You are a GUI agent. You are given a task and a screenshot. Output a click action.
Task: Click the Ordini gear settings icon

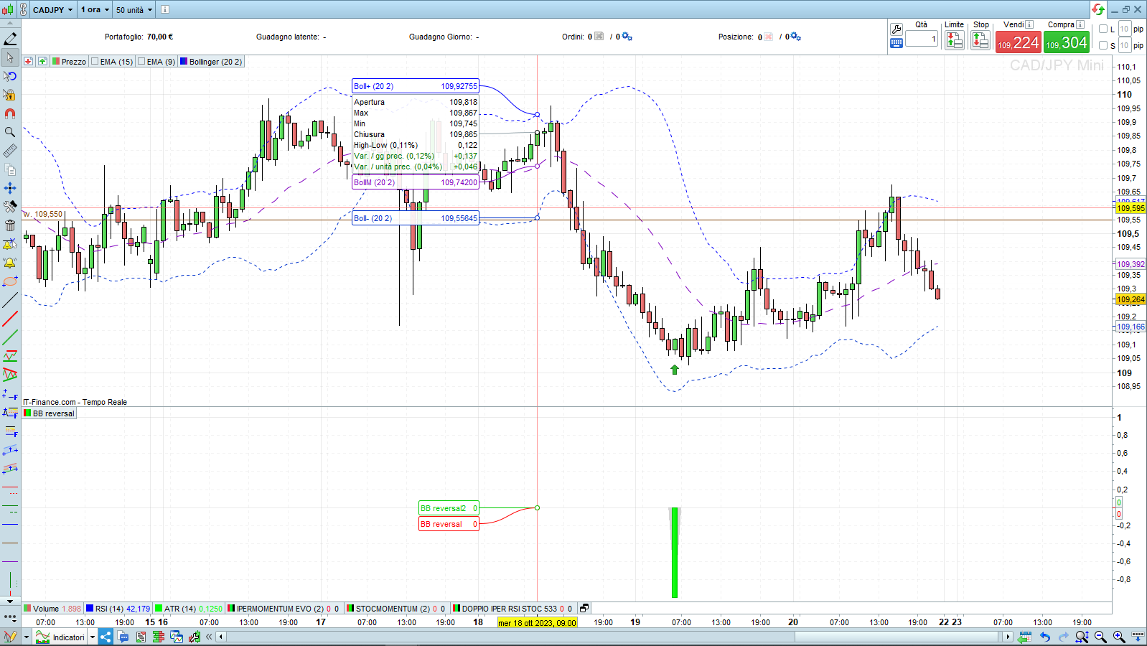click(x=627, y=37)
